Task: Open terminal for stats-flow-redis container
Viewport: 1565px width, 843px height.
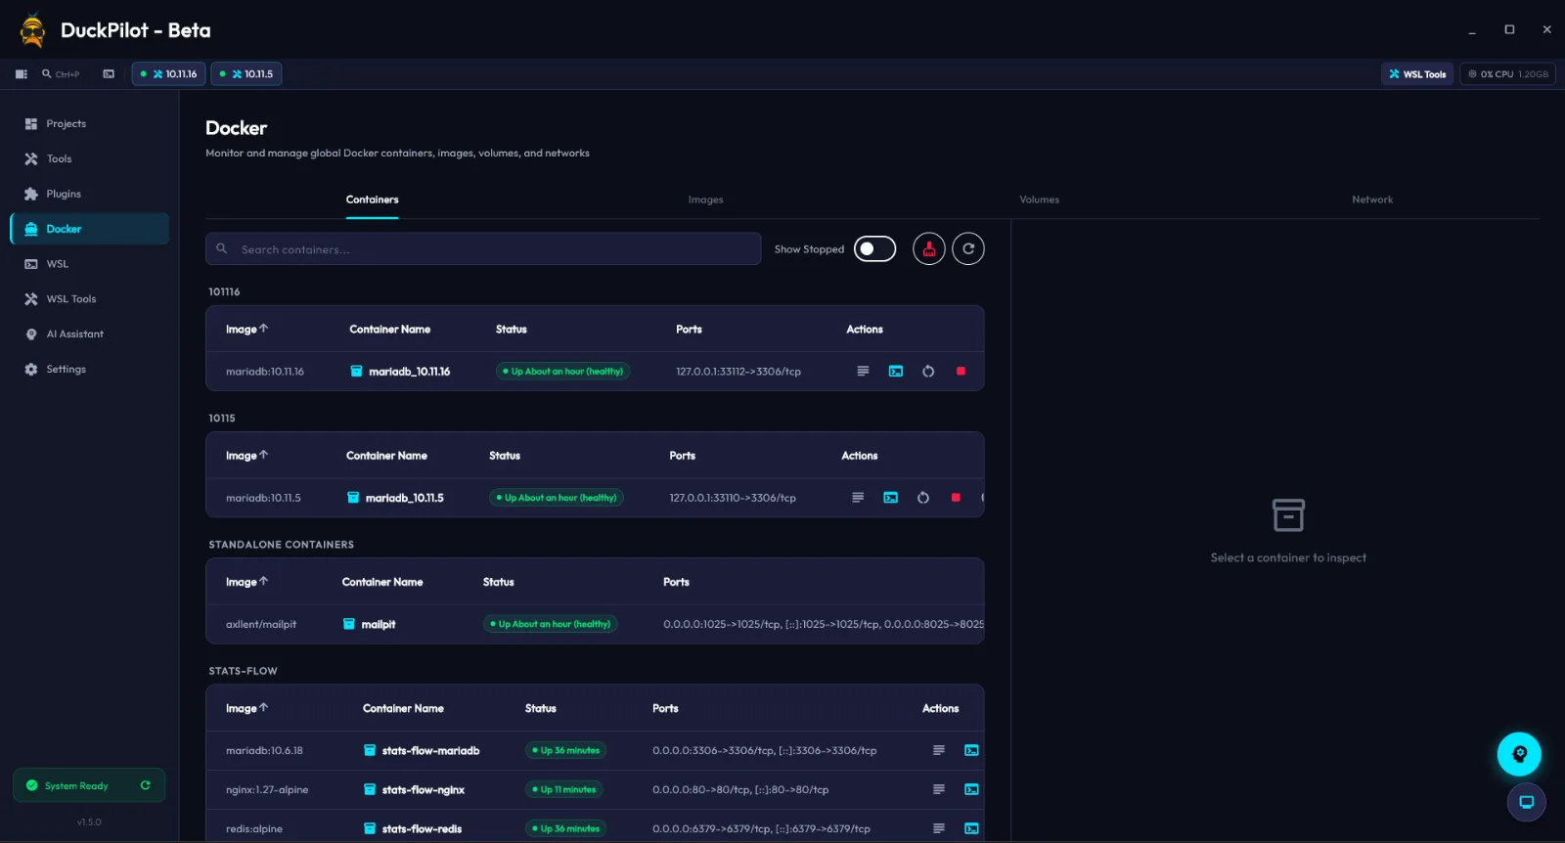Action: coord(971,829)
